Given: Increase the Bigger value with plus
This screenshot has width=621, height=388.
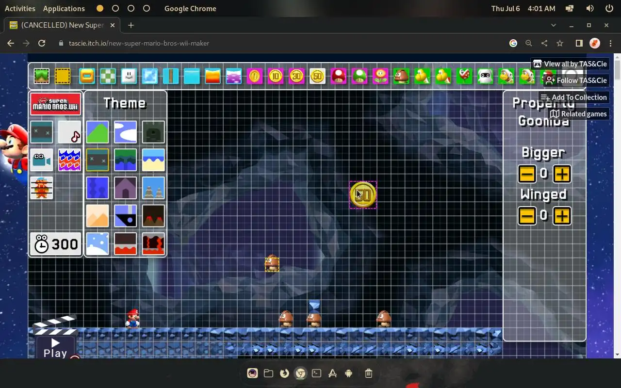Looking at the screenshot, I should click(x=562, y=174).
